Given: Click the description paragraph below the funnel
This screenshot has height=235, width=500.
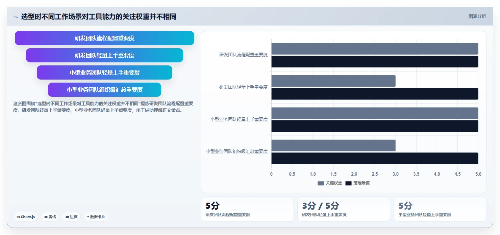Looking at the screenshot, I should [103, 107].
